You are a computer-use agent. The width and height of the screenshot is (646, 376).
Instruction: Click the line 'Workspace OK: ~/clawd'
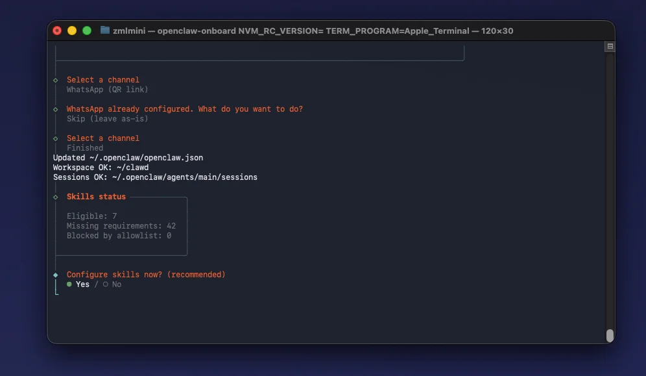(x=101, y=168)
